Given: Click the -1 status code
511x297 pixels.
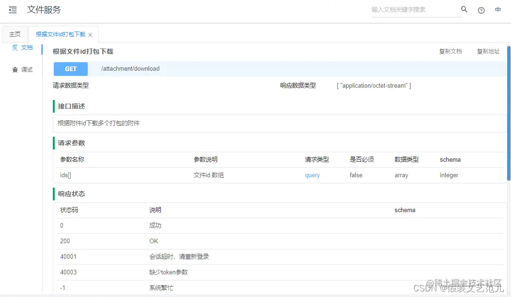Looking at the screenshot, I should click(63, 288).
